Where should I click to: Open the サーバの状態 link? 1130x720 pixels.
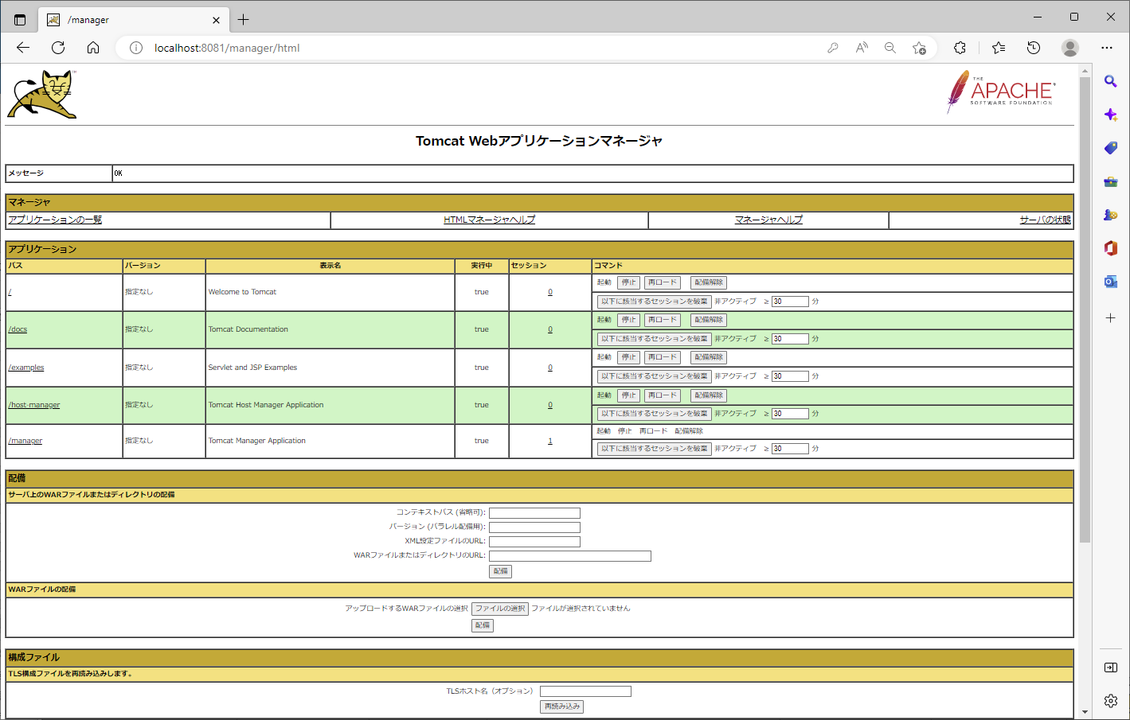click(1045, 220)
